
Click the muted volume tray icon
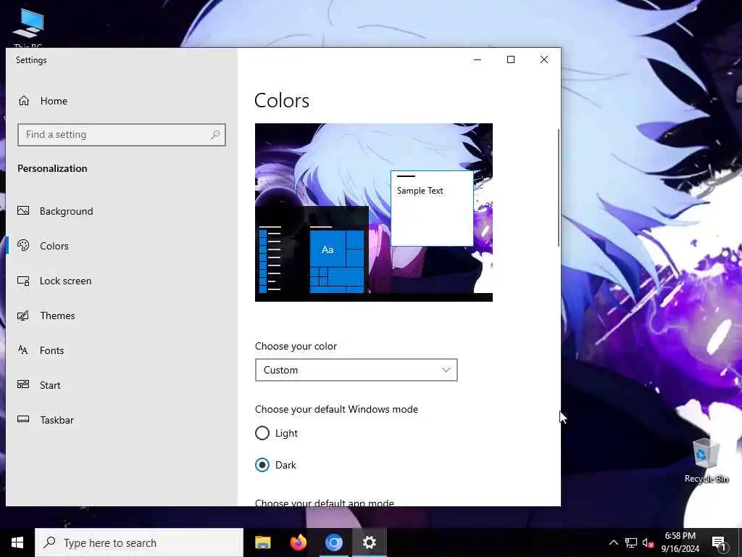(x=649, y=542)
